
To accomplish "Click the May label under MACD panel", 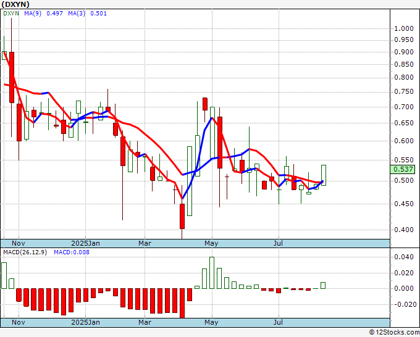I will click(x=212, y=322).
